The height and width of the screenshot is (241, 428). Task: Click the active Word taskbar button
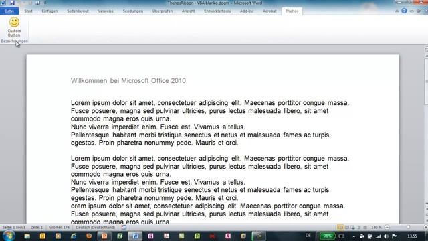click(135, 236)
